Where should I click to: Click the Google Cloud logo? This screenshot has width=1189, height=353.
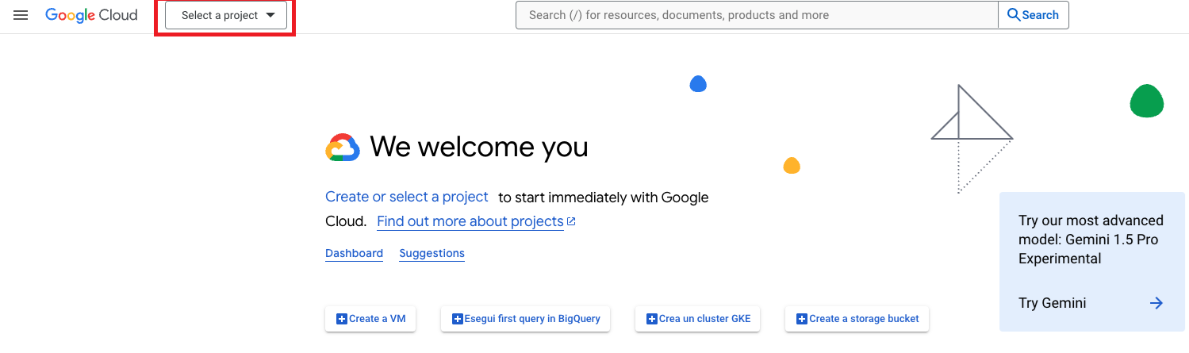(91, 15)
